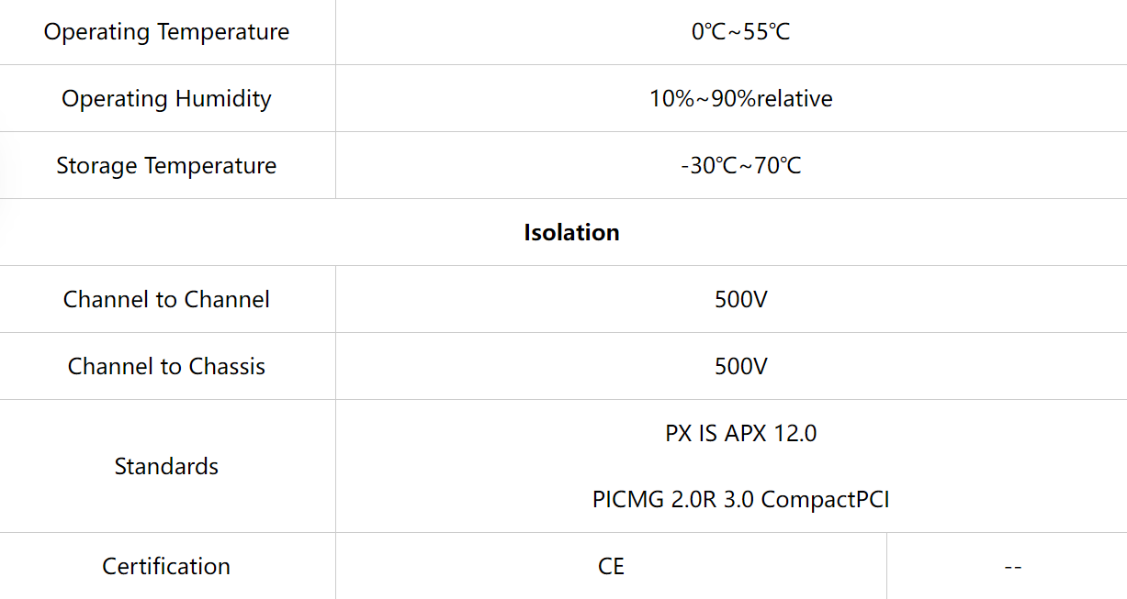1127x599 pixels.
Task: Select the PX IS APX 12.0 line
Action: pos(740,433)
